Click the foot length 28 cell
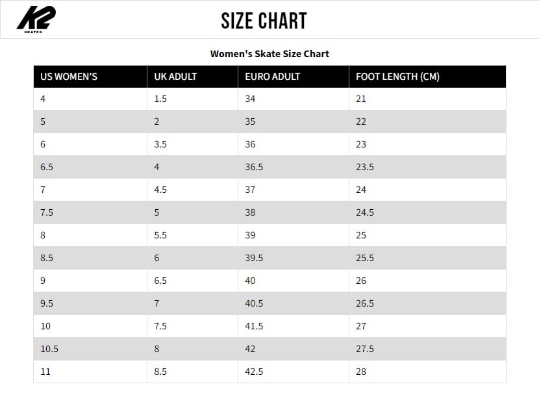This screenshot has width=539, height=393. [361, 372]
